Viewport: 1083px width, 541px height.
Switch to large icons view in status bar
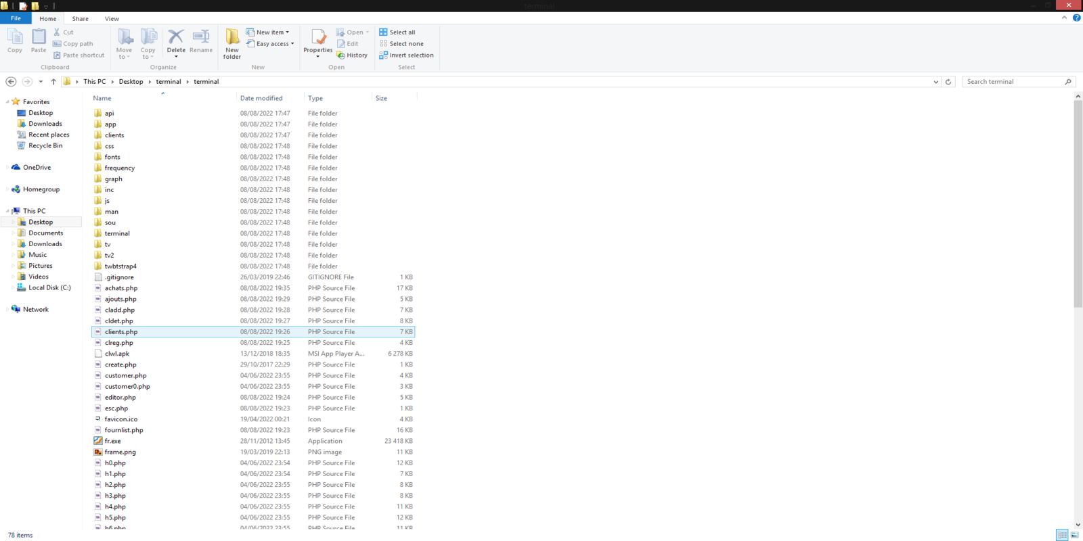[x=1074, y=535]
